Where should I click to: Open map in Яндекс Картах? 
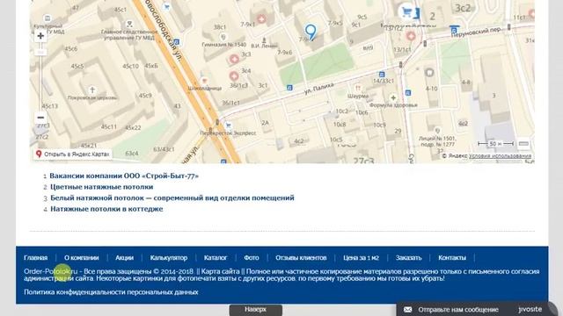click(72, 154)
